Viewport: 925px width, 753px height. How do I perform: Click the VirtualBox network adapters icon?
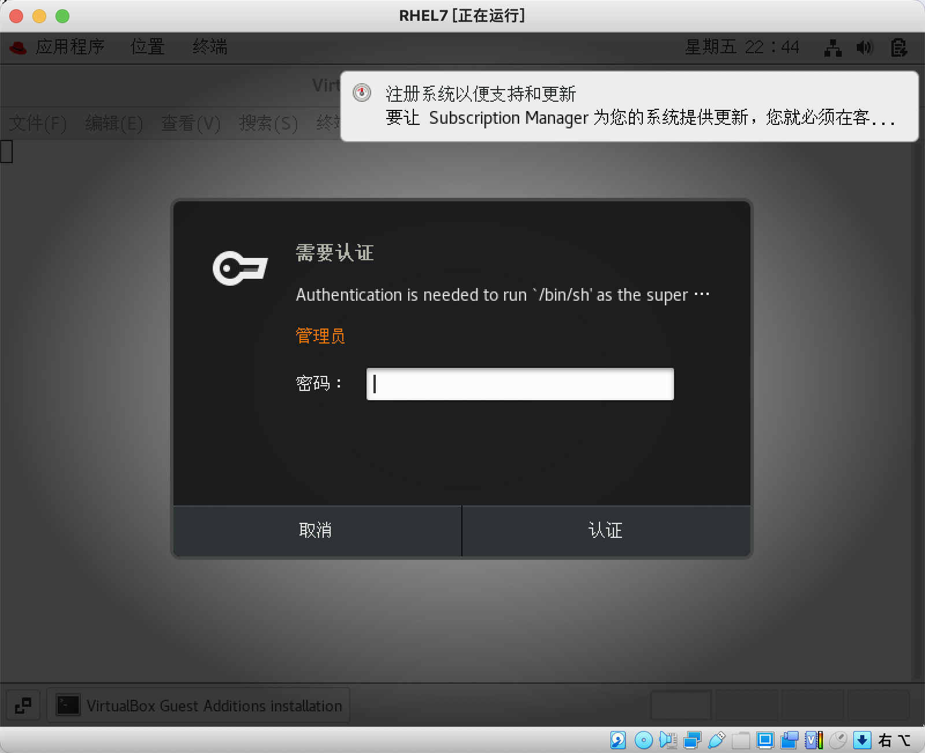[692, 740]
